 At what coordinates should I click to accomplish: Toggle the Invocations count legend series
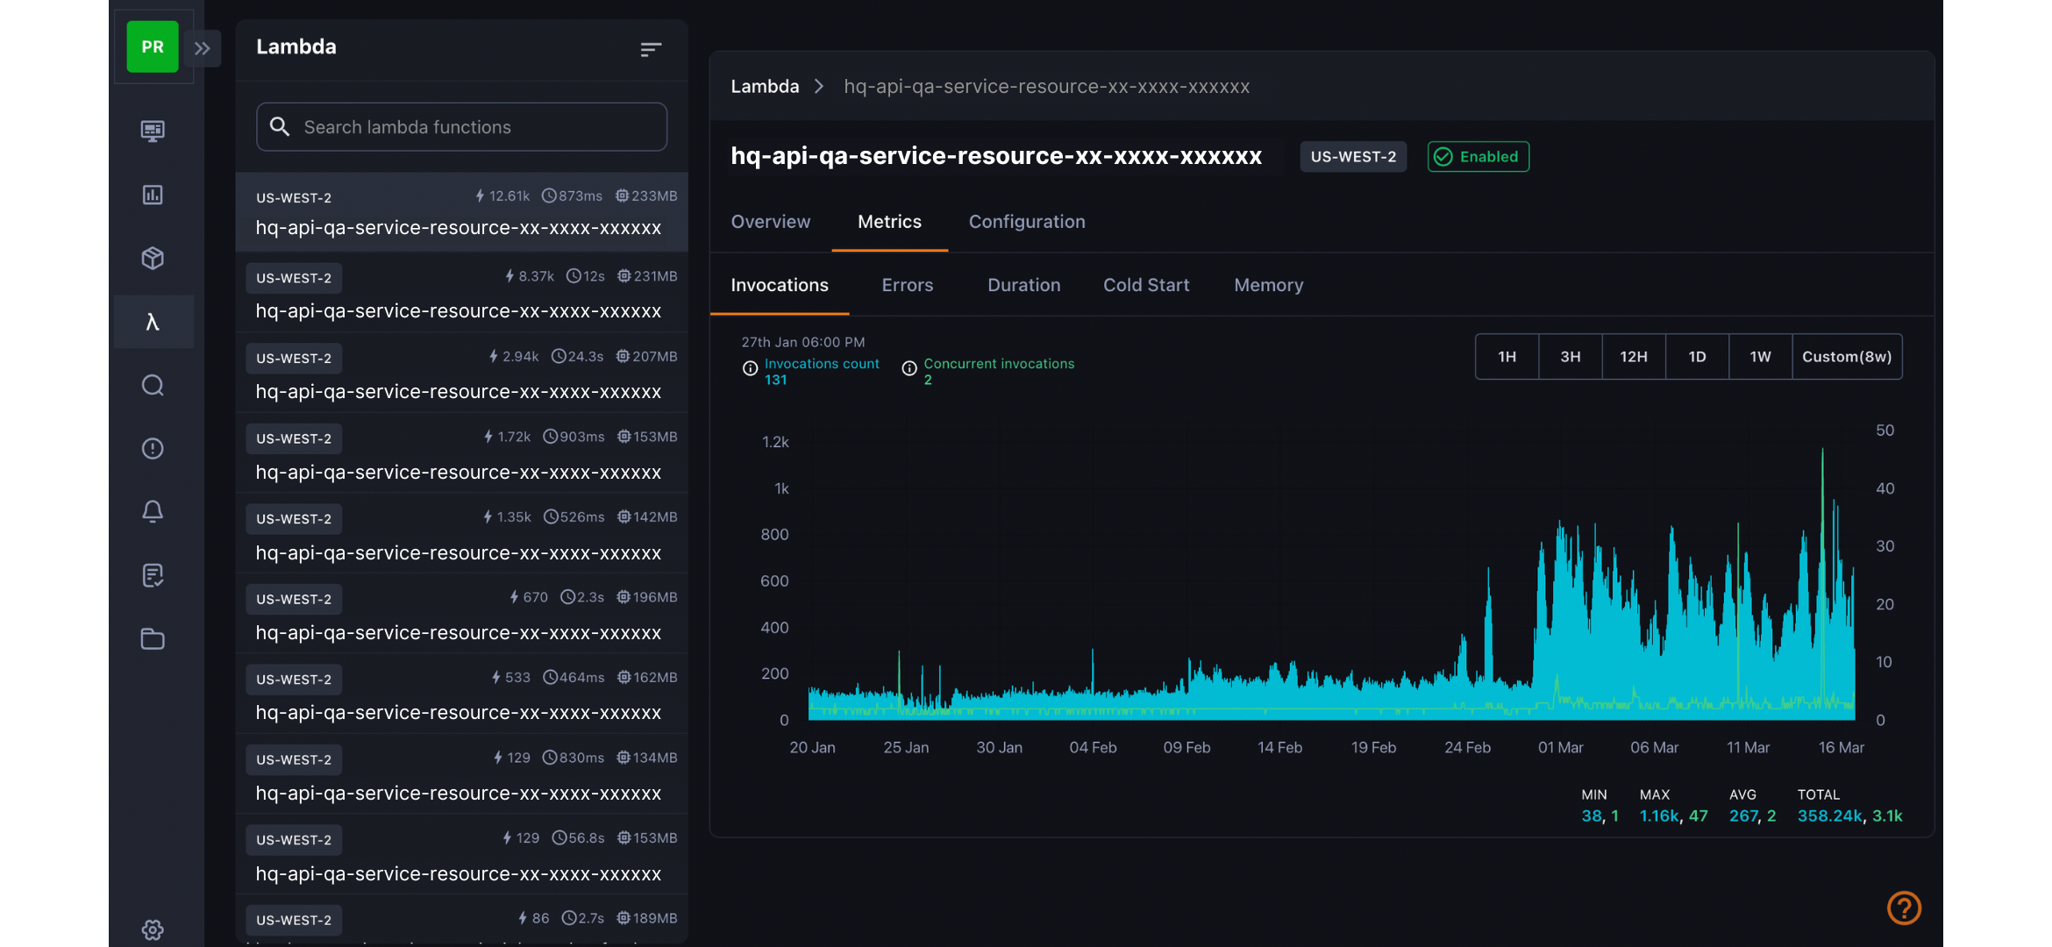tap(822, 363)
